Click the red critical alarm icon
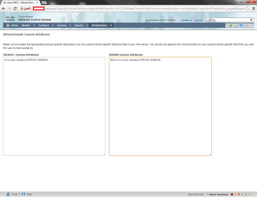 click(232, 195)
